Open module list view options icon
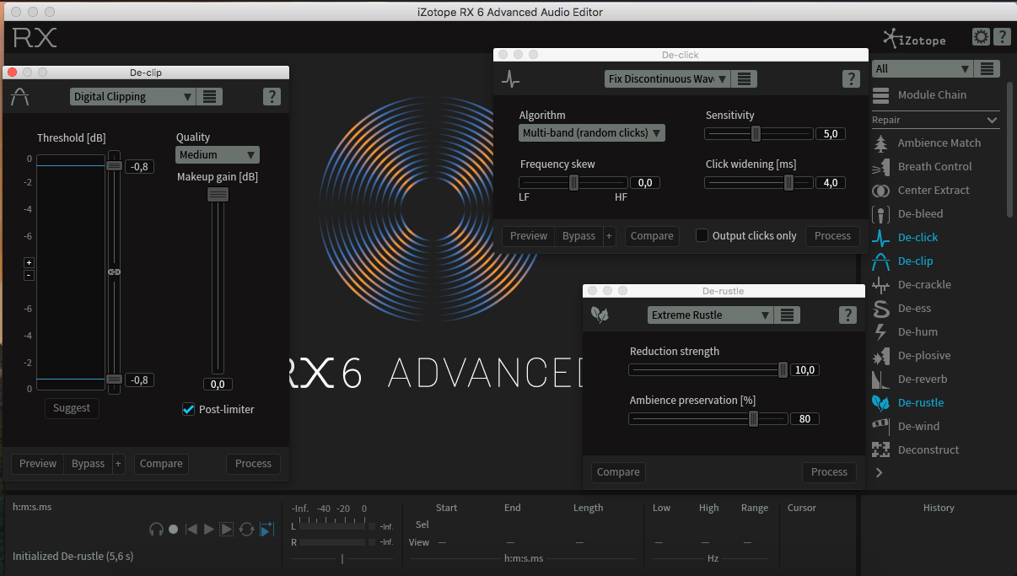The image size is (1017, 576). click(987, 69)
